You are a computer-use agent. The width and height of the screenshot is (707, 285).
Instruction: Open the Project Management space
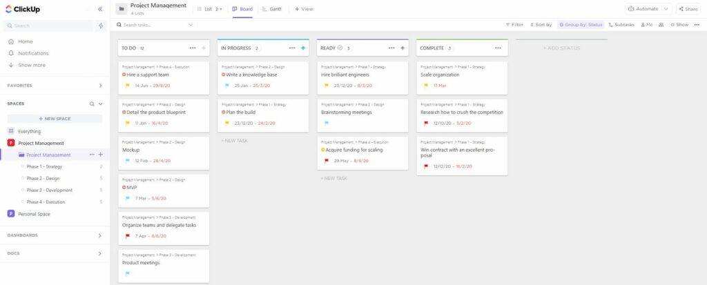(41, 143)
